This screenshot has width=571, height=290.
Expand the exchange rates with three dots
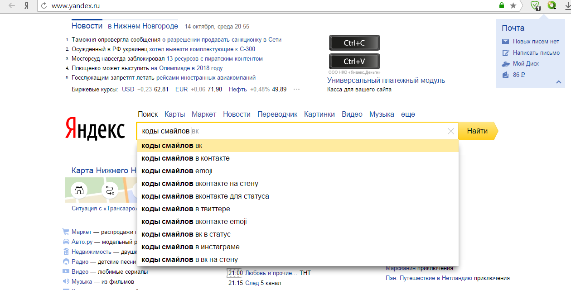click(x=296, y=90)
